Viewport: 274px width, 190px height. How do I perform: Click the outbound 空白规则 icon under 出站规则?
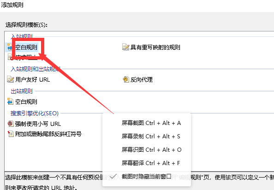click(10, 101)
